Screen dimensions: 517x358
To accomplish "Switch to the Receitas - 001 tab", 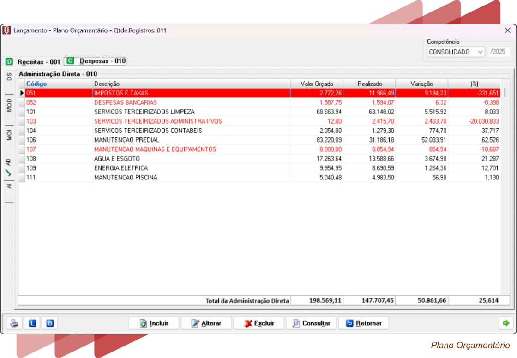I will [x=38, y=61].
